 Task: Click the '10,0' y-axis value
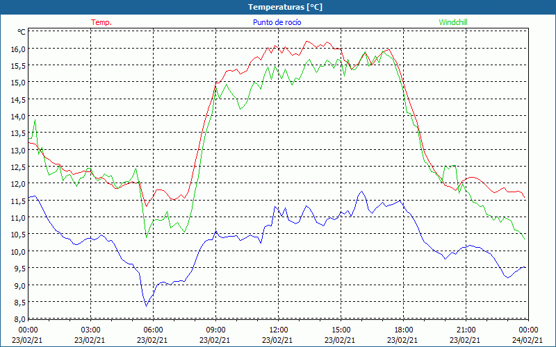(19, 252)
